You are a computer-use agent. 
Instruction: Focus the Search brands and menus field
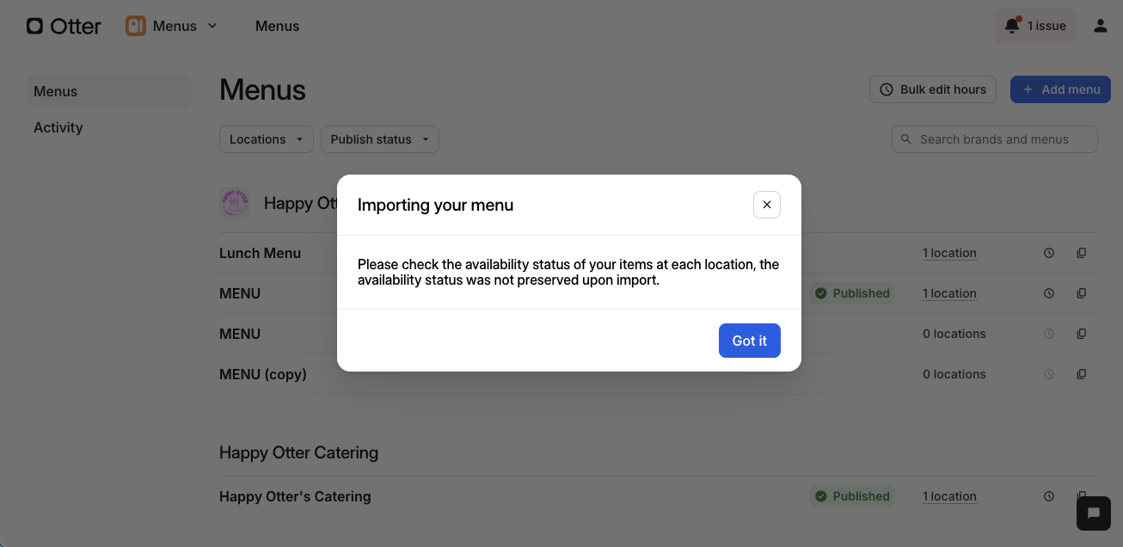pos(995,139)
